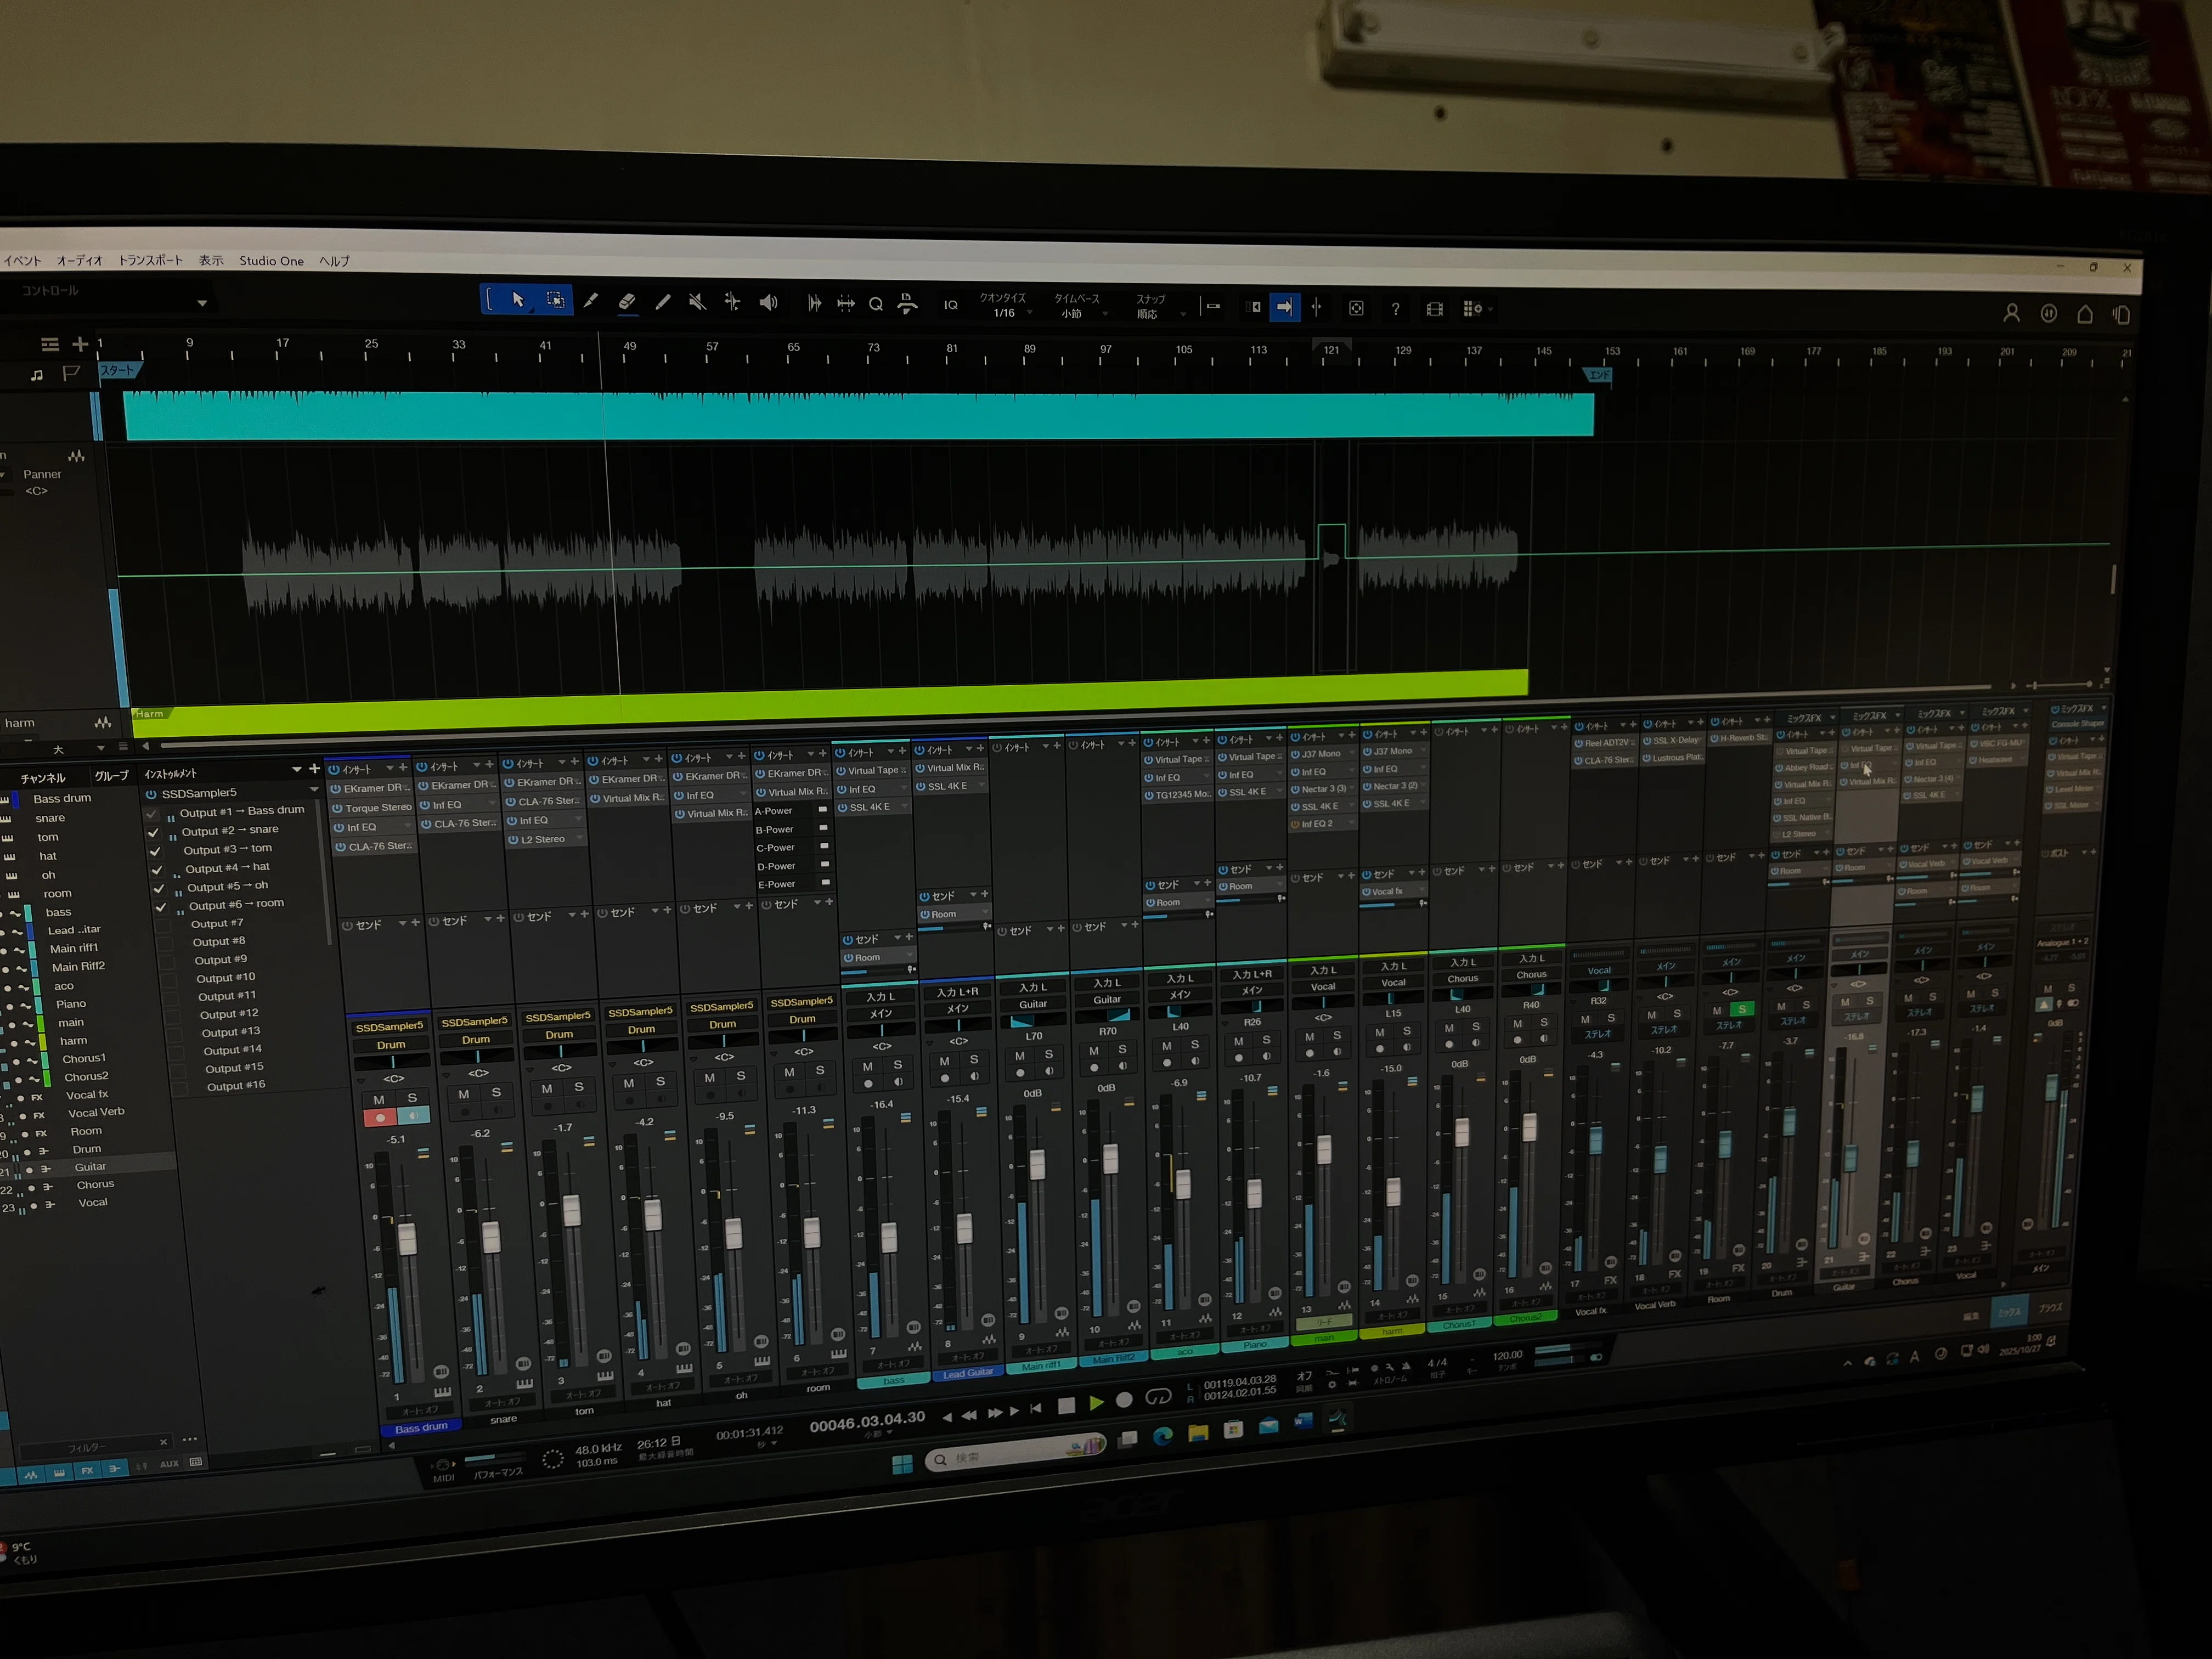The width and height of the screenshot is (2212, 1659).
Task: Open the View menu
Action: tap(211, 261)
